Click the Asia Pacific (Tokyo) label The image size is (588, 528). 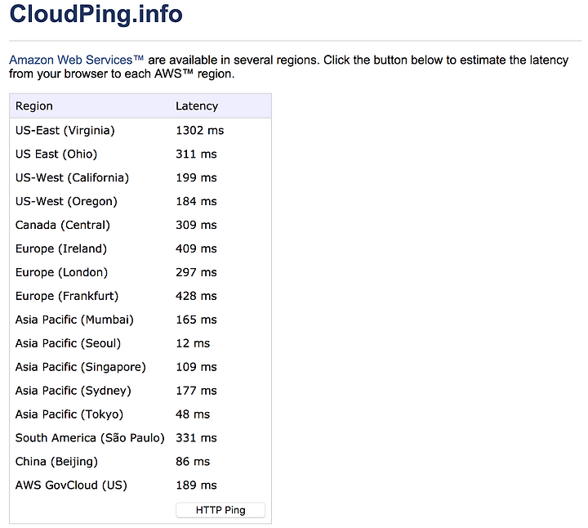point(69,414)
